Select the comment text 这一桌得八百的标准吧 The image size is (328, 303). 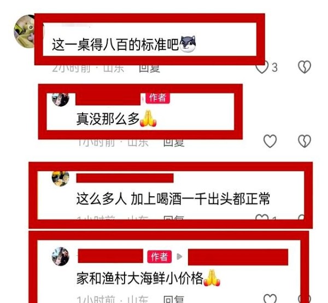tap(115, 44)
